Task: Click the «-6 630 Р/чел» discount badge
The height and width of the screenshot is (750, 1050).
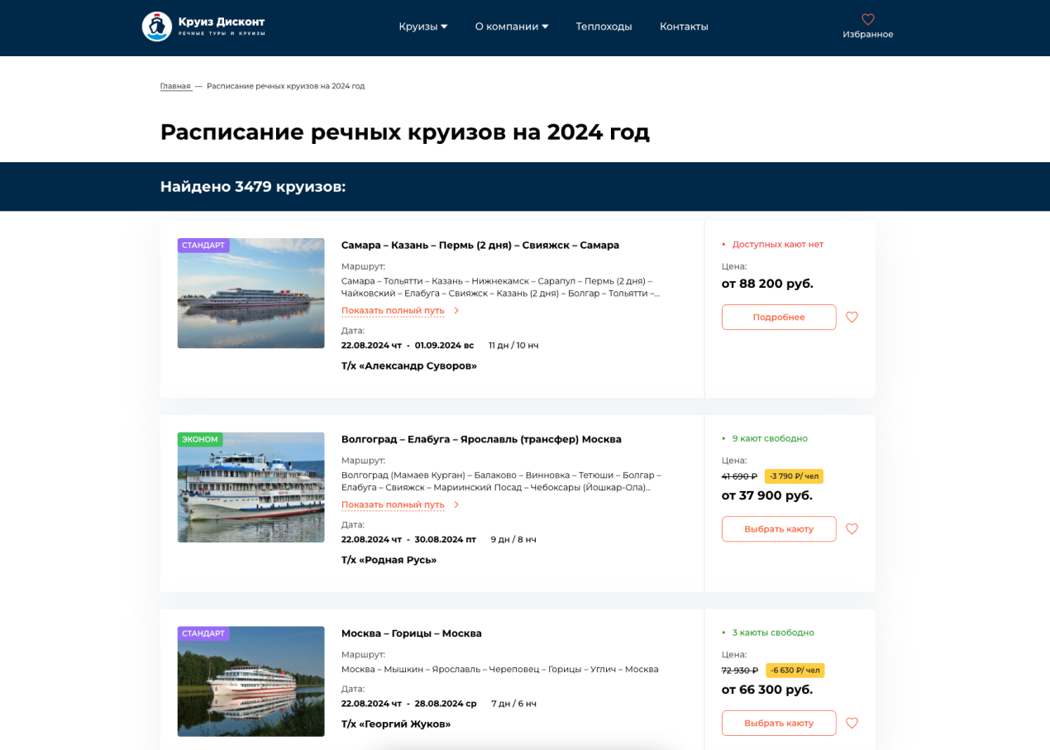Action: [x=795, y=670]
